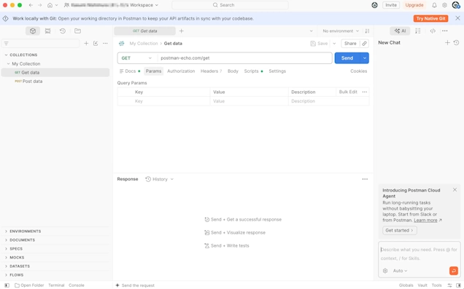Click the sync status icon near Invite
This screenshot has height=289, width=464.
pyautogui.click(x=374, y=5)
